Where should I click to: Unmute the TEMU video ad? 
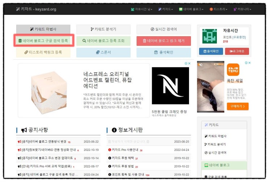tap(200, 65)
